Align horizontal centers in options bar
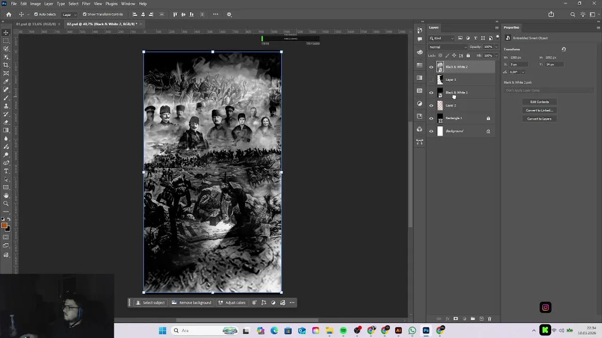The image size is (602, 338). pos(143,14)
